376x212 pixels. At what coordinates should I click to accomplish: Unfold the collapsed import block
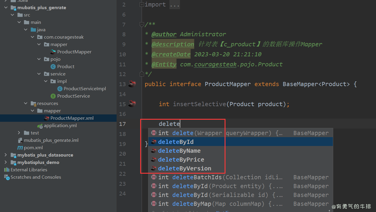(x=142, y=5)
